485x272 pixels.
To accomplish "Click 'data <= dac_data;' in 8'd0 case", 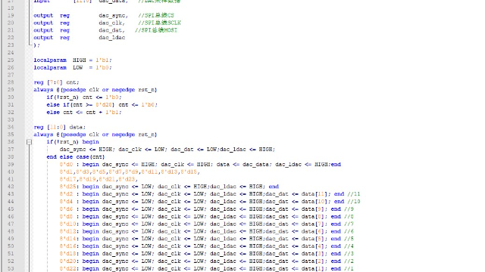I will (244, 165).
